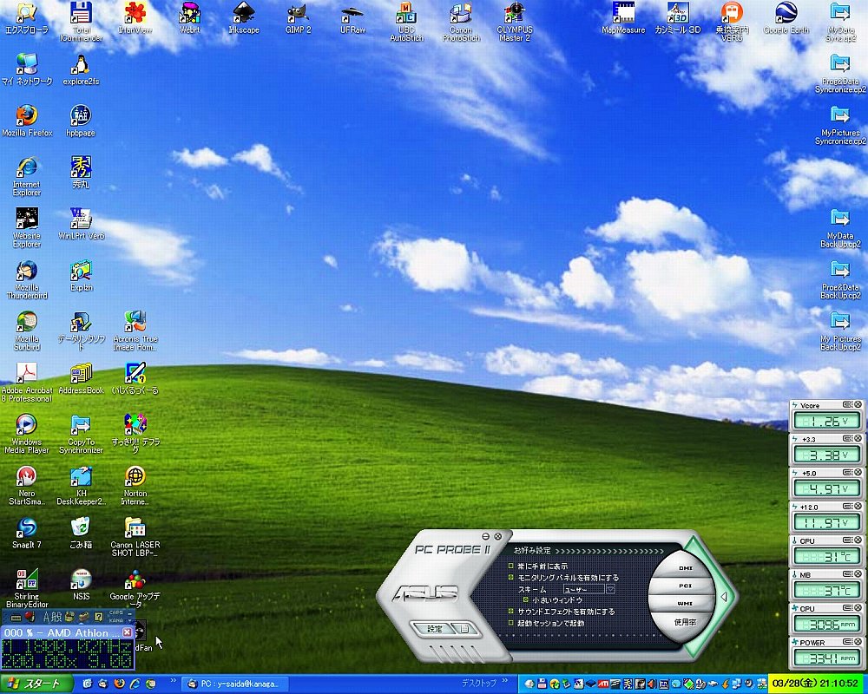Switch to the WMI section in PC Probe II
The height and width of the screenshot is (694, 868).
tap(686, 603)
